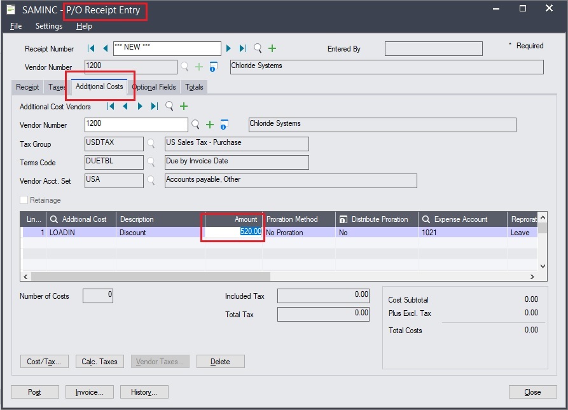Open vendor information icon beside top Vendor Number
The width and height of the screenshot is (568, 410).
point(214,67)
